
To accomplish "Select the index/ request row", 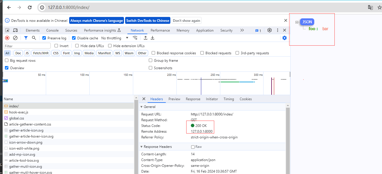I will tap(68, 106).
